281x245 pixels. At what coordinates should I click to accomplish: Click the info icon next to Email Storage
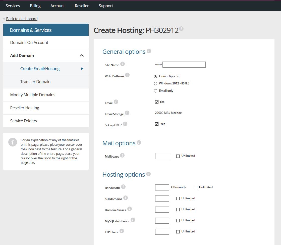click(x=127, y=113)
